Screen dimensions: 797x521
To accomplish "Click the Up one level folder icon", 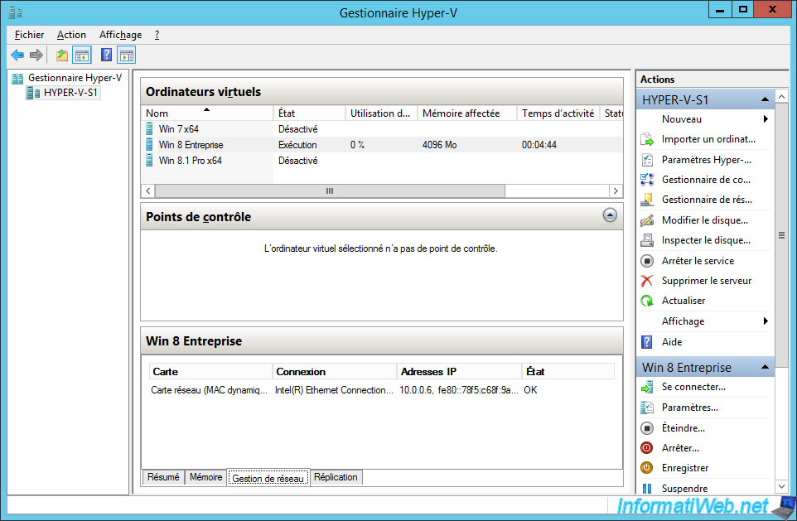I will (x=62, y=55).
